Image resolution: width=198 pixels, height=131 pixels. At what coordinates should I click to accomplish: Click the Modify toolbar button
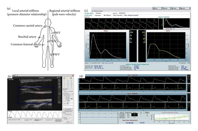tap(176, 9)
